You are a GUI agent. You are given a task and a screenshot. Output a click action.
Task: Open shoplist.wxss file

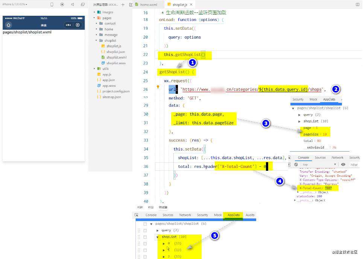point(116,63)
